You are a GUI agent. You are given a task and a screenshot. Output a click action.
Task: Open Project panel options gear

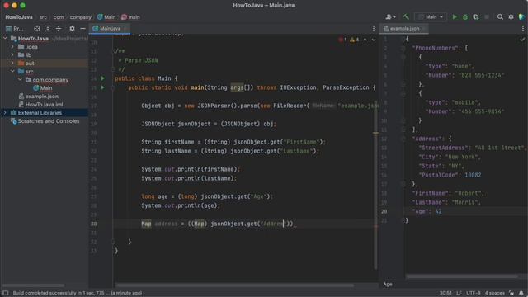click(72, 29)
